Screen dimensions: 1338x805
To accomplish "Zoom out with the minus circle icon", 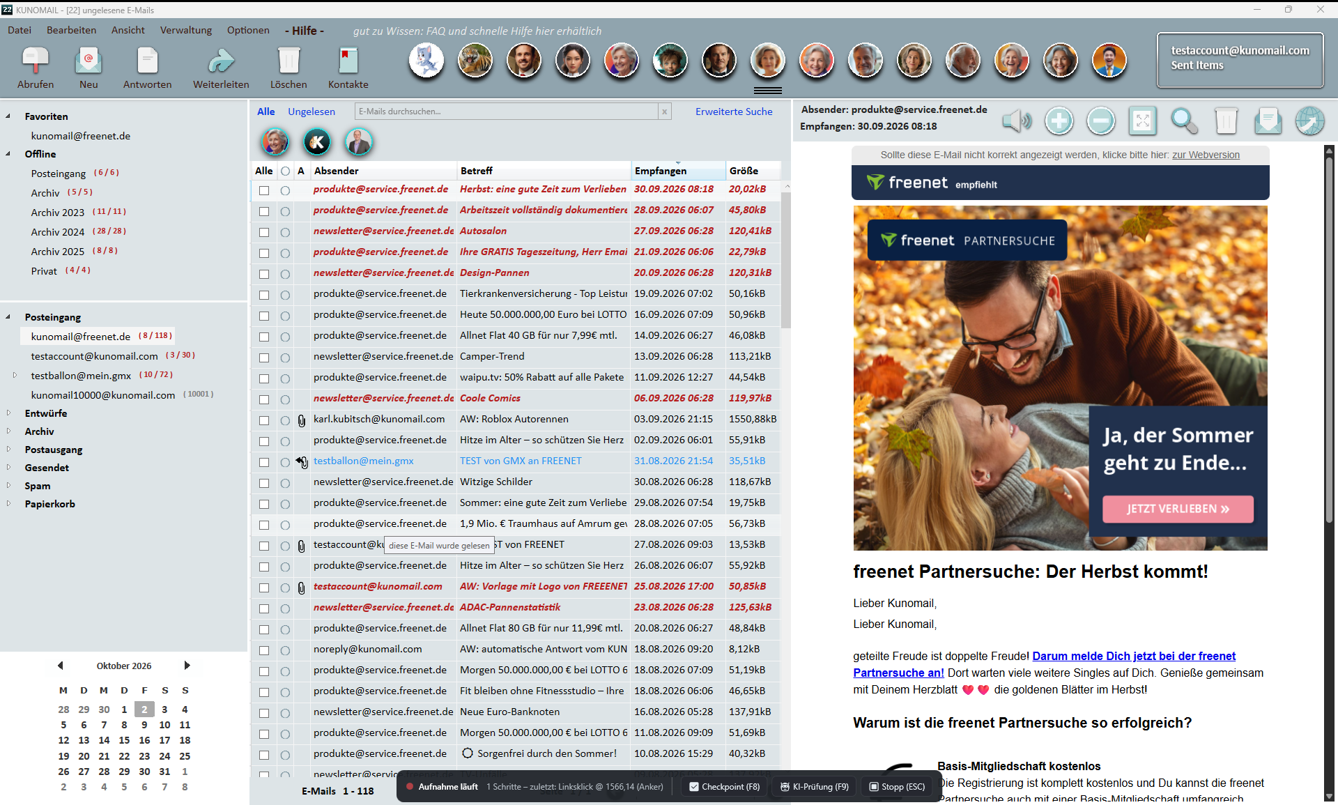I will tap(1101, 121).
